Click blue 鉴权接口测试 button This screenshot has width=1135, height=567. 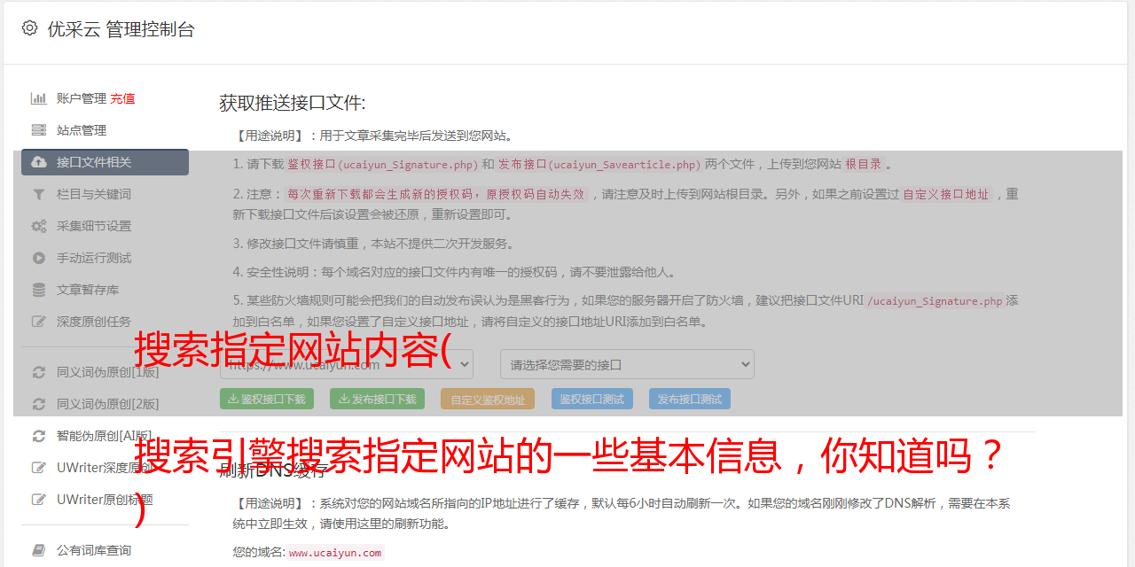(x=592, y=399)
